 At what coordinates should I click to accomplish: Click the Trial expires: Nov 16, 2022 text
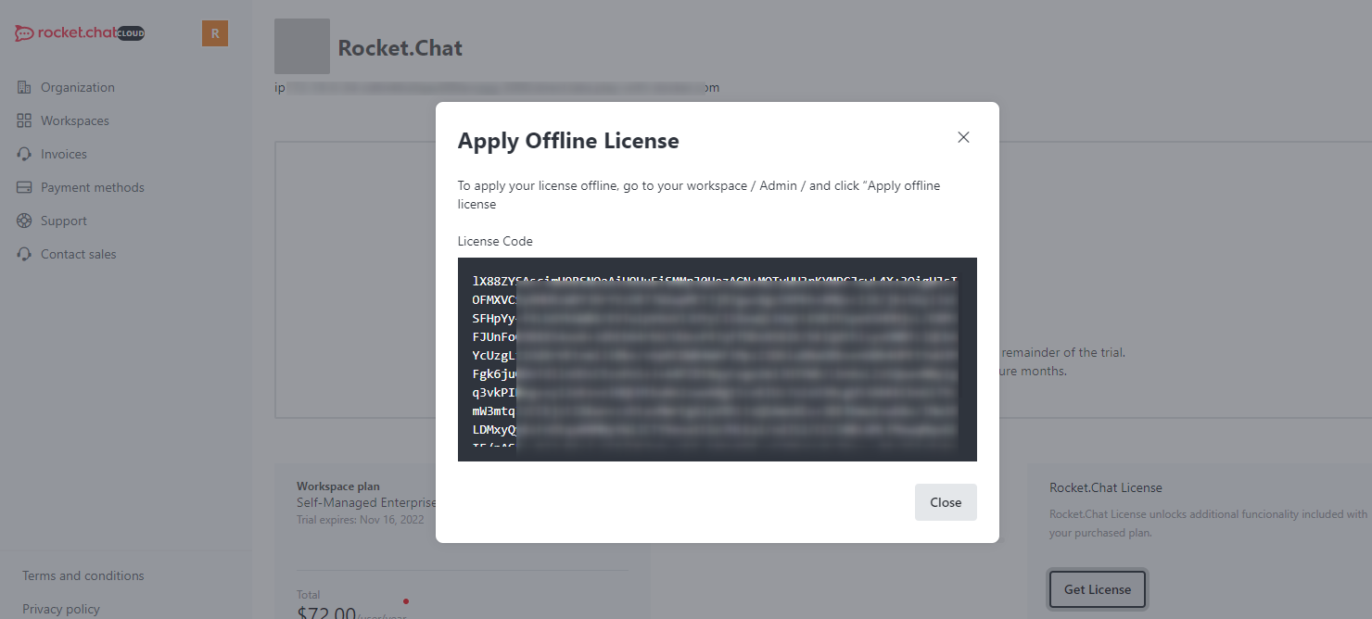[x=360, y=520]
